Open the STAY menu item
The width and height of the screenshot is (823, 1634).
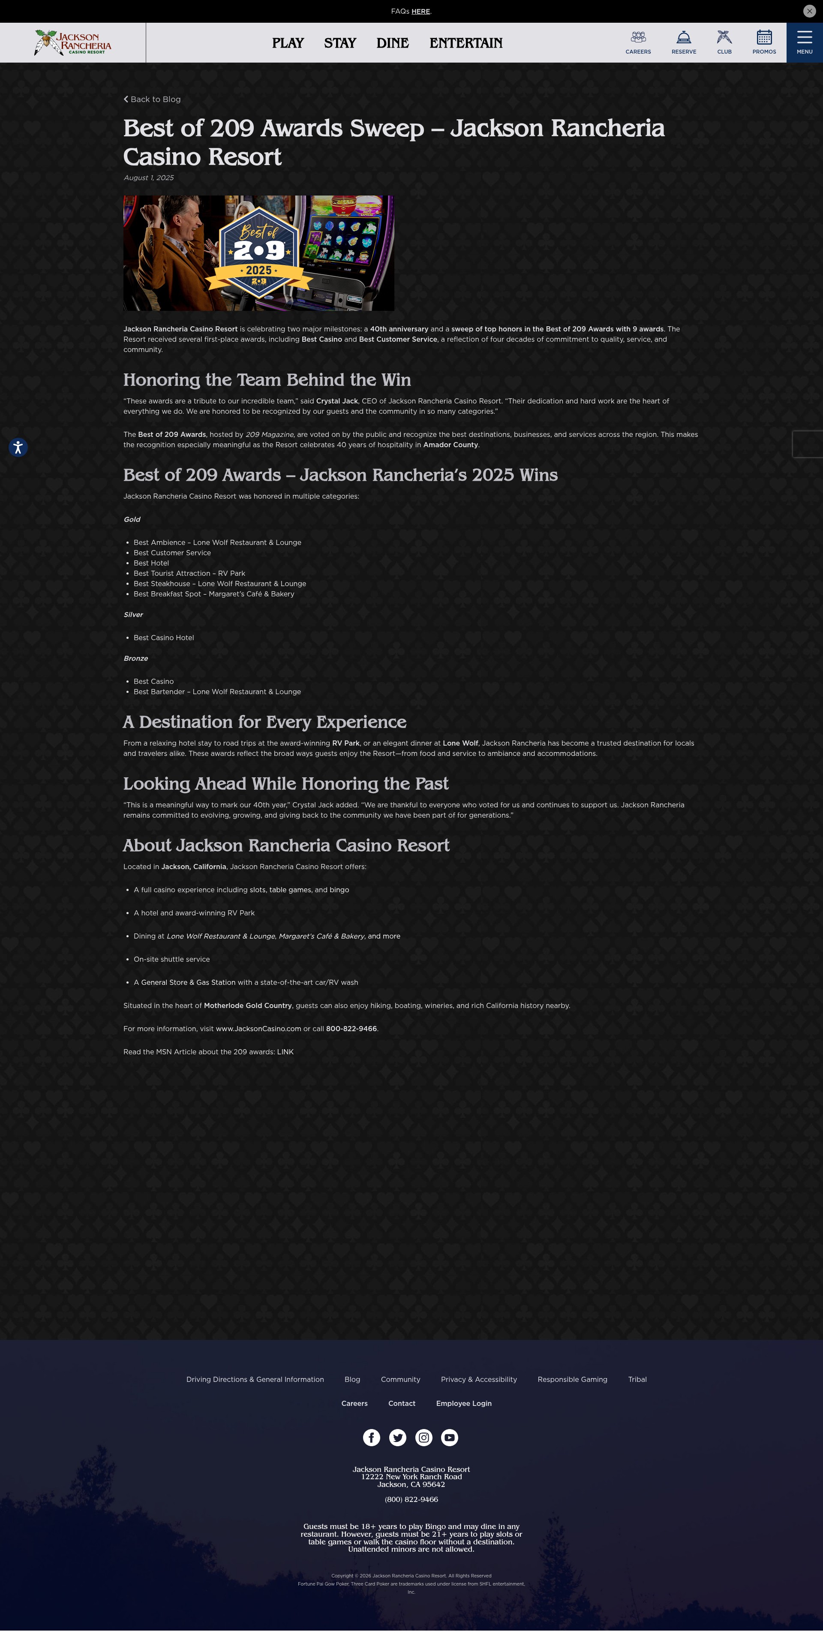[x=340, y=42]
